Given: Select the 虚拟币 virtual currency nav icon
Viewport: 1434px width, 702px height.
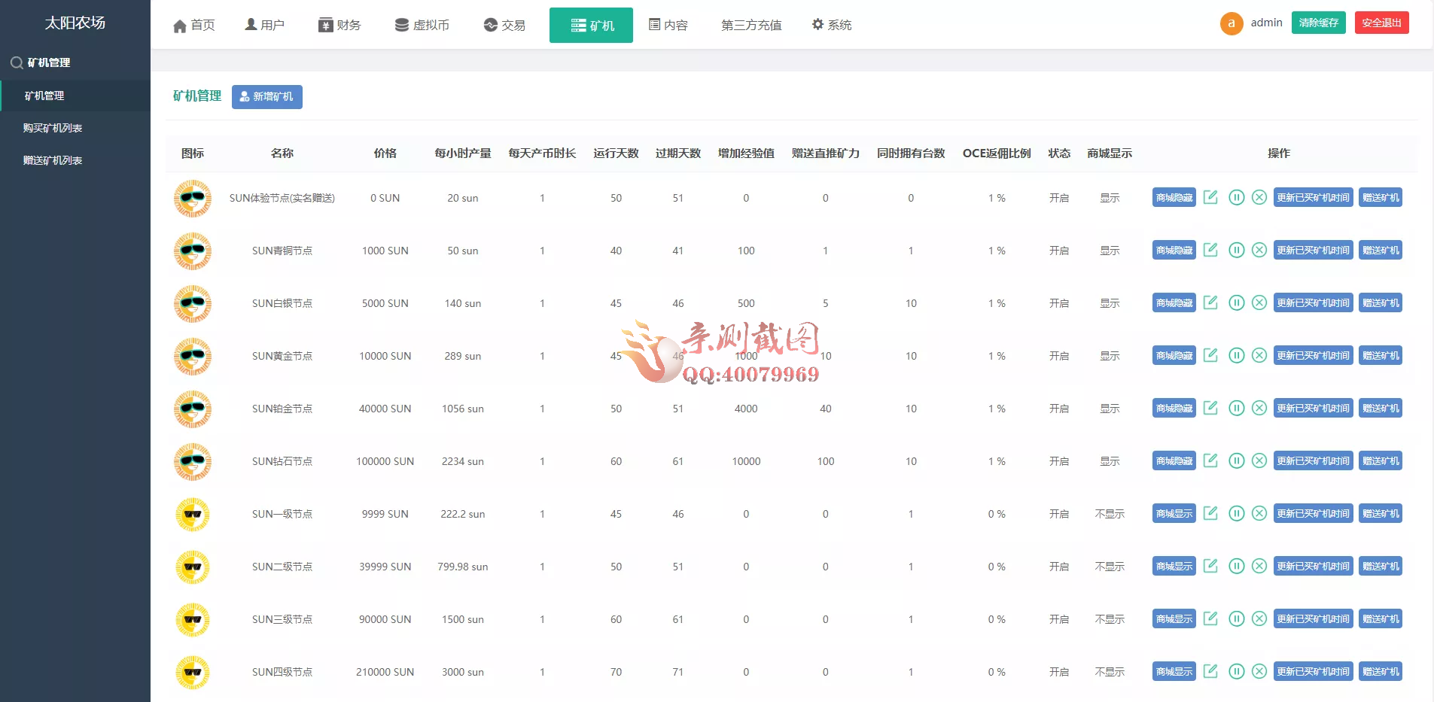Looking at the screenshot, I should (401, 24).
